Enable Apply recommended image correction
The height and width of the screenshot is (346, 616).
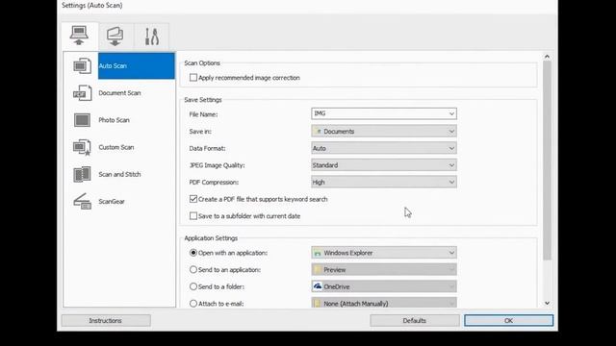(x=193, y=78)
